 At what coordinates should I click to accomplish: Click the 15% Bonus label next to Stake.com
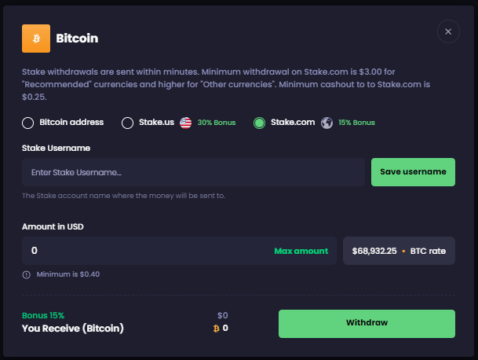pos(356,123)
